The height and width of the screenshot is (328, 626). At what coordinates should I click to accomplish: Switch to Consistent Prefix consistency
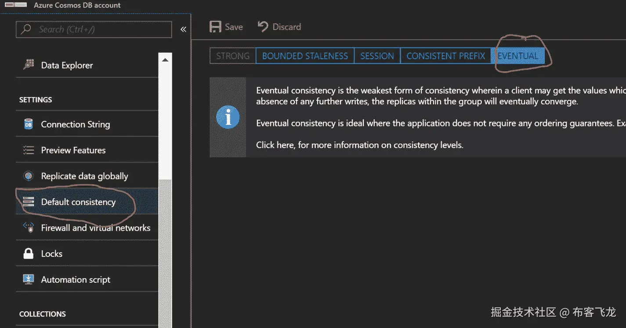pos(445,56)
